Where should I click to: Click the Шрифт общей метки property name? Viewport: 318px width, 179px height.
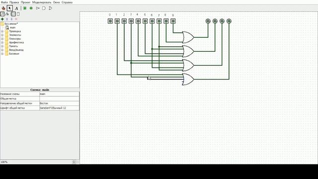coord(12,108)
